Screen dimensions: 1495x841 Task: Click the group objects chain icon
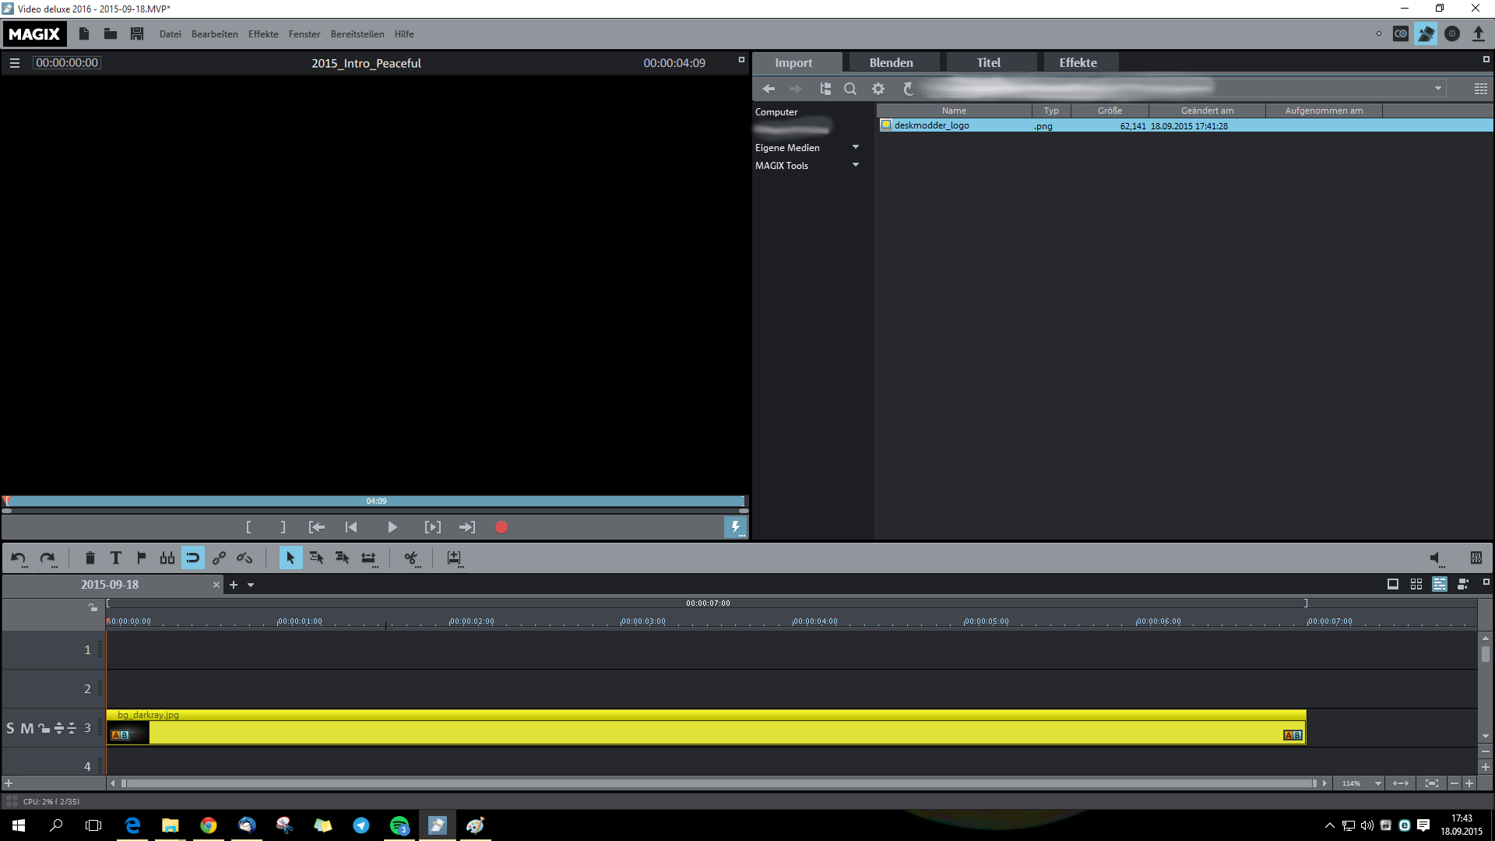coord(219,558)
